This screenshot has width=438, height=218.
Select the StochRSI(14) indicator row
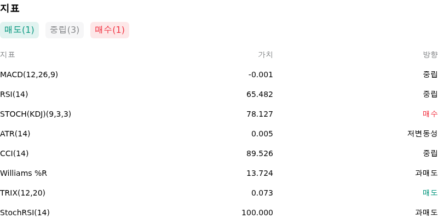219,213
